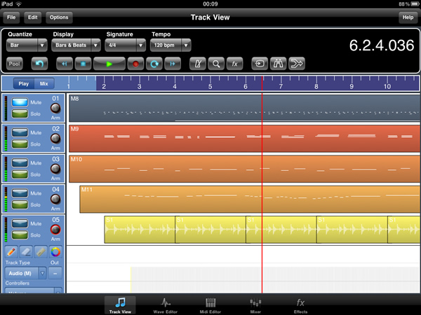
Task: Expand the Quantize Bar dropdown
Action: point(27,45)
